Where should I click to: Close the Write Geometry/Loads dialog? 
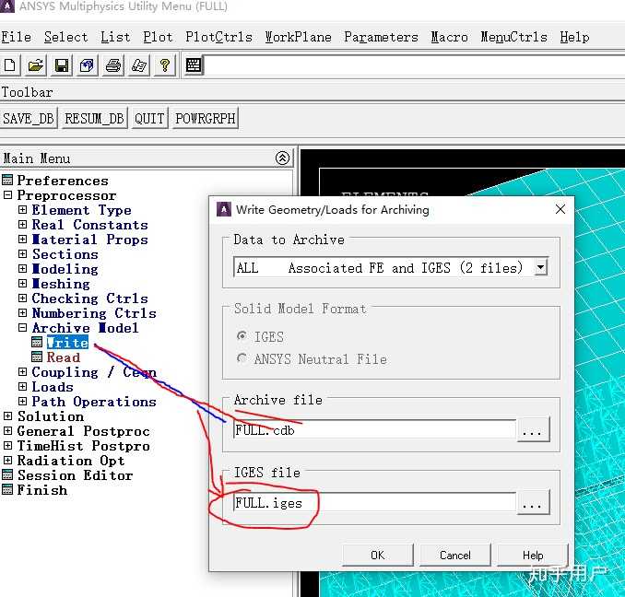pos(560,209)
